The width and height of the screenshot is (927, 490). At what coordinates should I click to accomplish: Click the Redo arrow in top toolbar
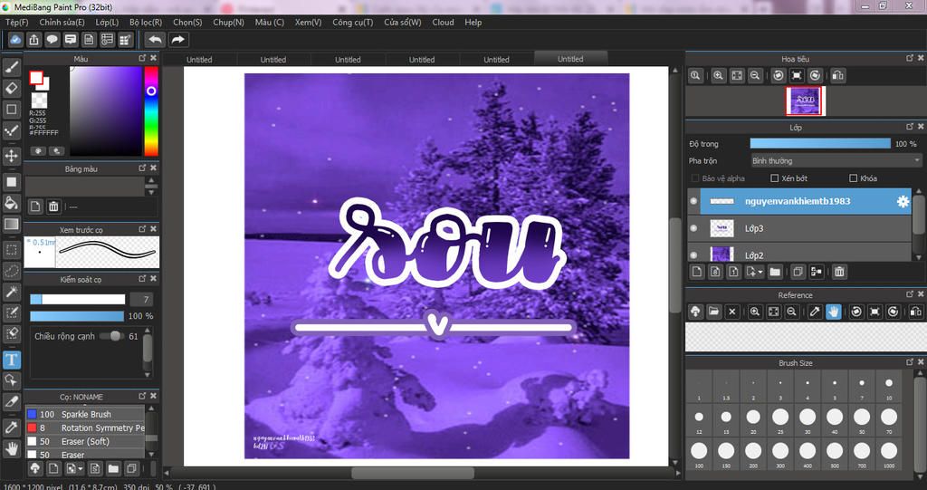177,40
